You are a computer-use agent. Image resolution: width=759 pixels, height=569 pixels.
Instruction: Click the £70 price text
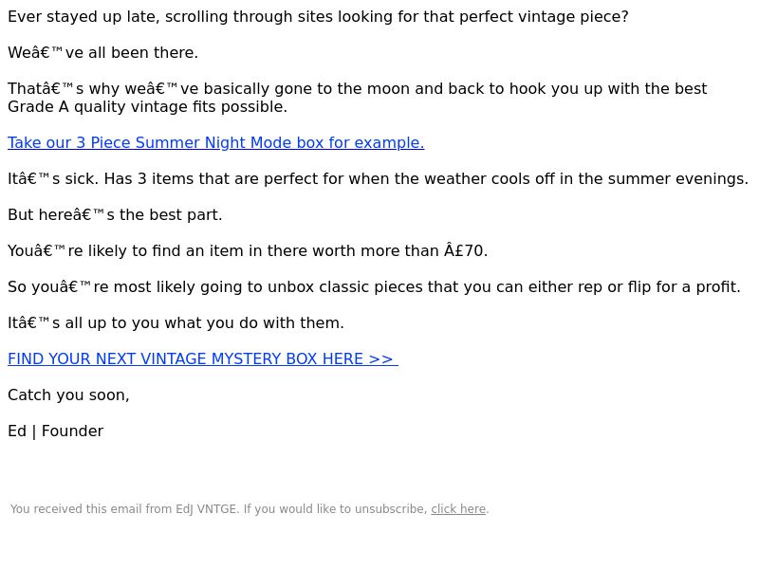466,250
